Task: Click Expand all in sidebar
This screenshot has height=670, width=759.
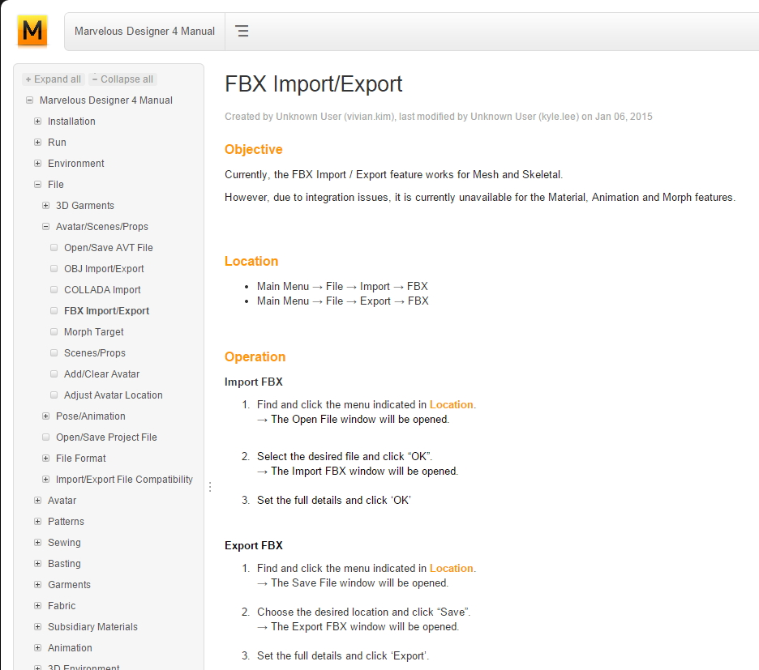Action: click(54, 79)
